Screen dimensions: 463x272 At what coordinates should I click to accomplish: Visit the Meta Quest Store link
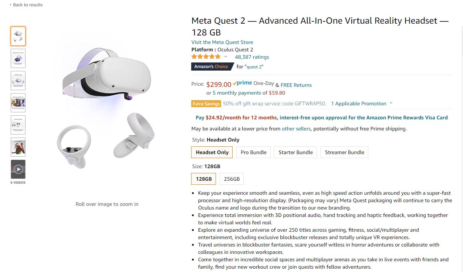tap(222, 42)
